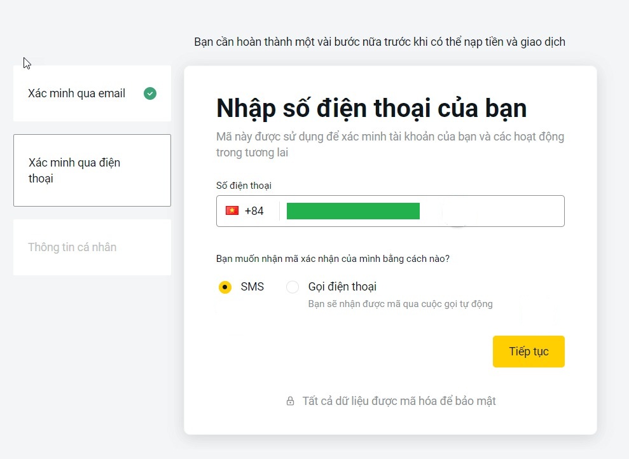The image size is (629, 459).
Task: Click the text Tất cả dữ liệu được mã hóa
Action: [399, 401]
